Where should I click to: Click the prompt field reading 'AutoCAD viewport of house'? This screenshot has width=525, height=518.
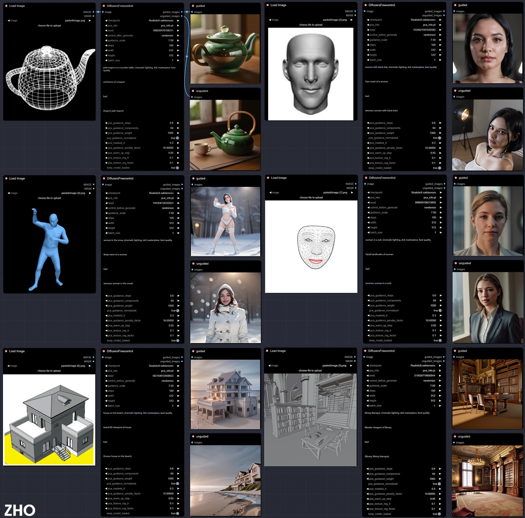[x=142, y=433]
